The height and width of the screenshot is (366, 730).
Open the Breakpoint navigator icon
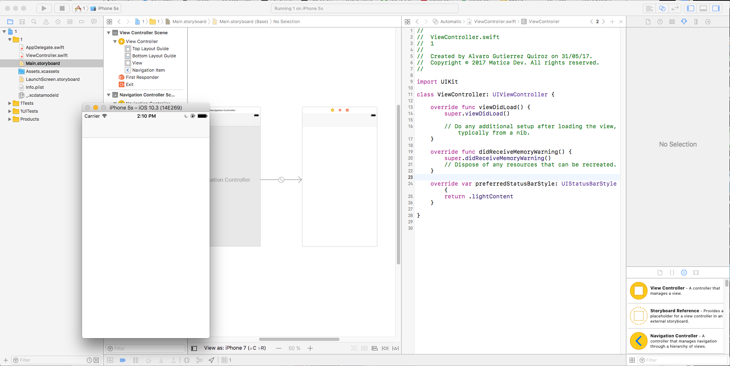point(82,22)
